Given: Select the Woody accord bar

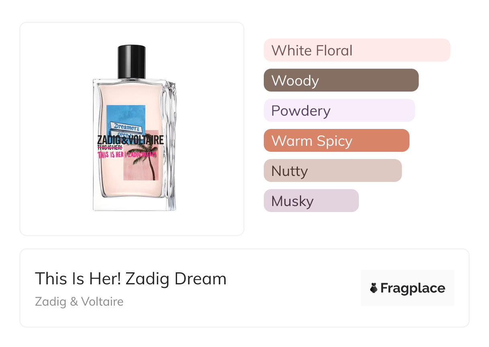Looking at the screenshot, I should (341, 80).
